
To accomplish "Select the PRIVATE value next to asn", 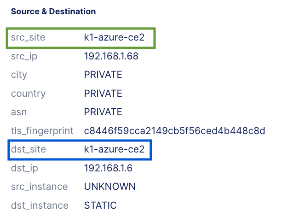I will tap(103, 112).
